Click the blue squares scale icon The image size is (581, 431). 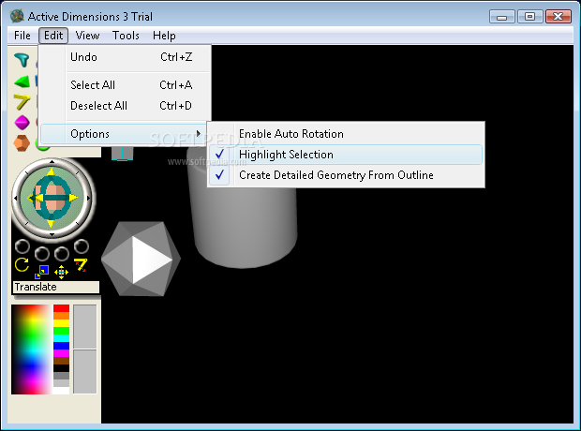point(42,273)
